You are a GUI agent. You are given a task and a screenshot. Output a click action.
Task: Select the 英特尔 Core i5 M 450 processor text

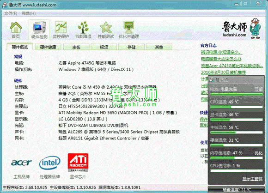click(107, 87)
